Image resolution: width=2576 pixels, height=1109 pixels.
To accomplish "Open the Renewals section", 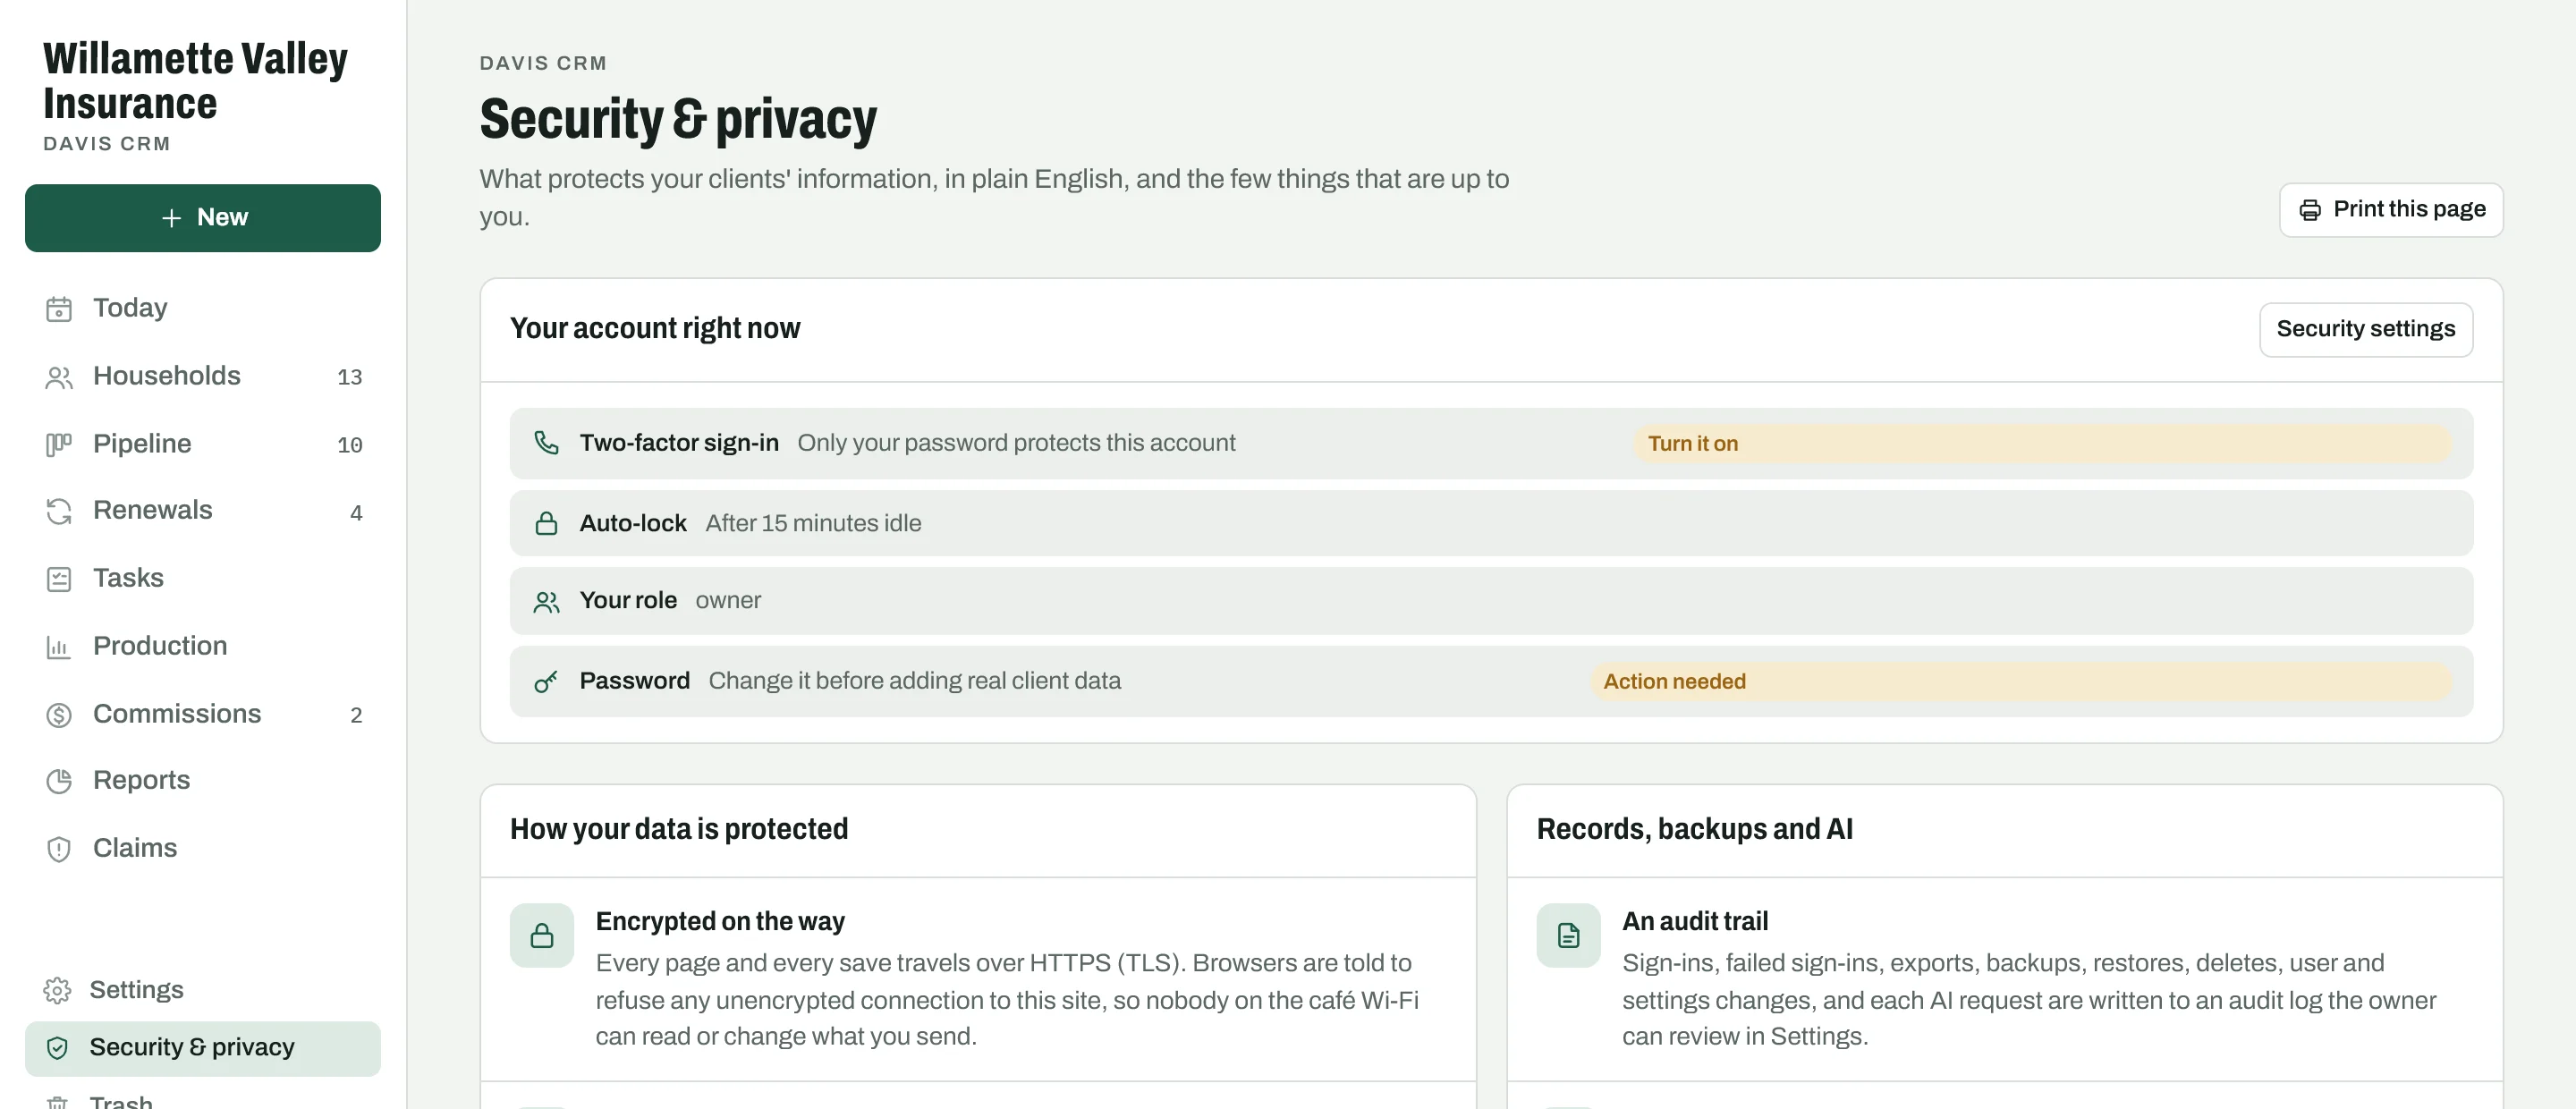I will coord(203,511).
